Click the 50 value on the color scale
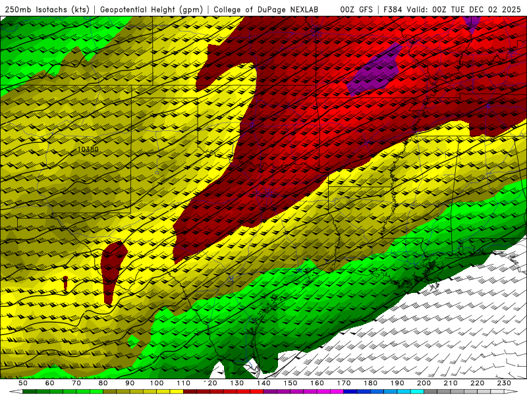 23,383
